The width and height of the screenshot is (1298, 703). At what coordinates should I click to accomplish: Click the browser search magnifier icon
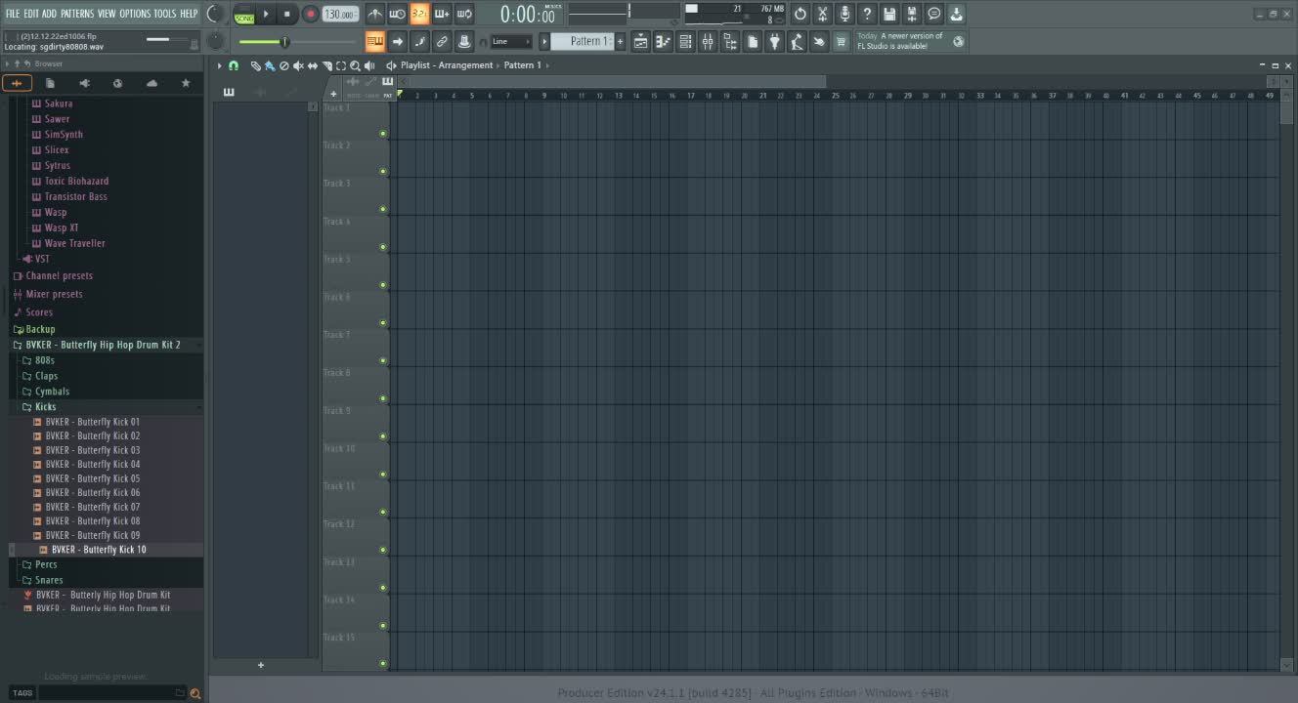coord(195,693)
